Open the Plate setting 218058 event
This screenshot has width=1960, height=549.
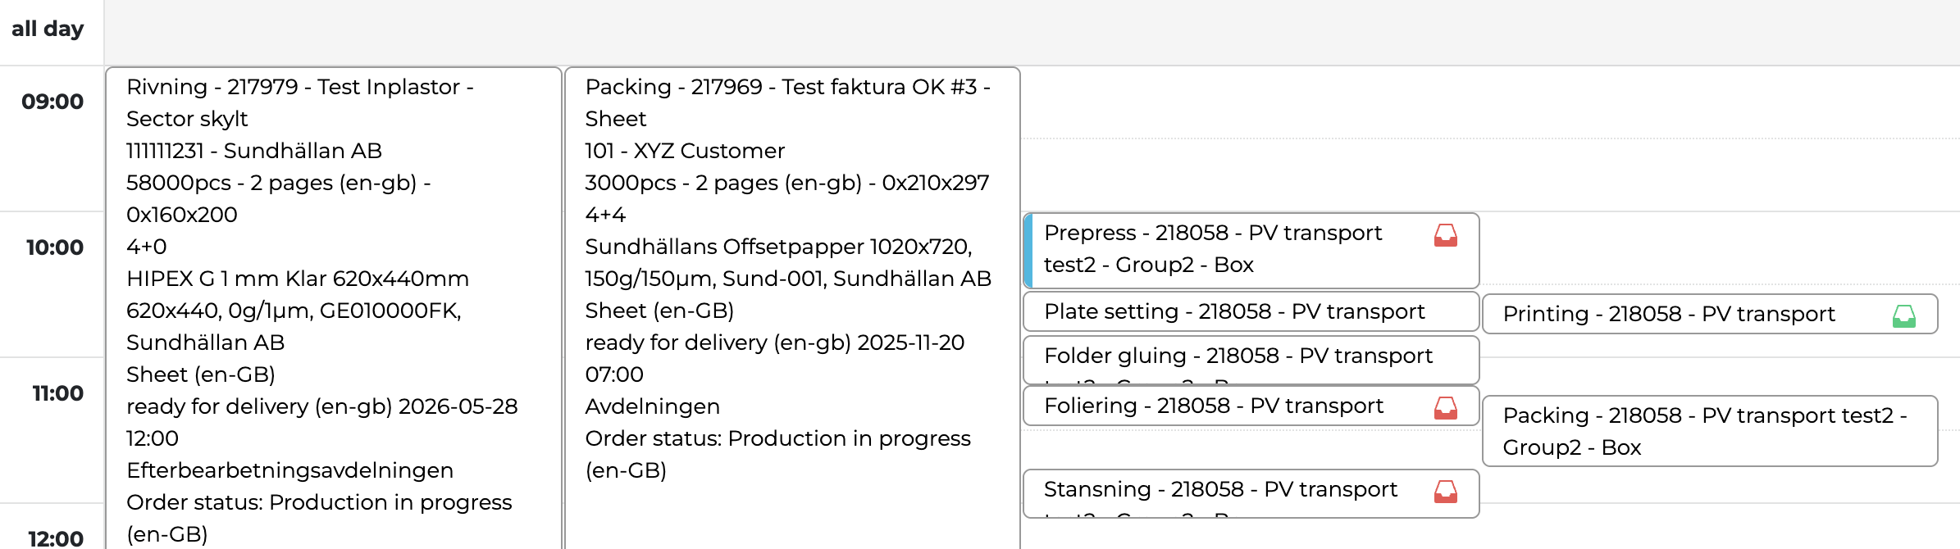click(x=1233, y=312)
